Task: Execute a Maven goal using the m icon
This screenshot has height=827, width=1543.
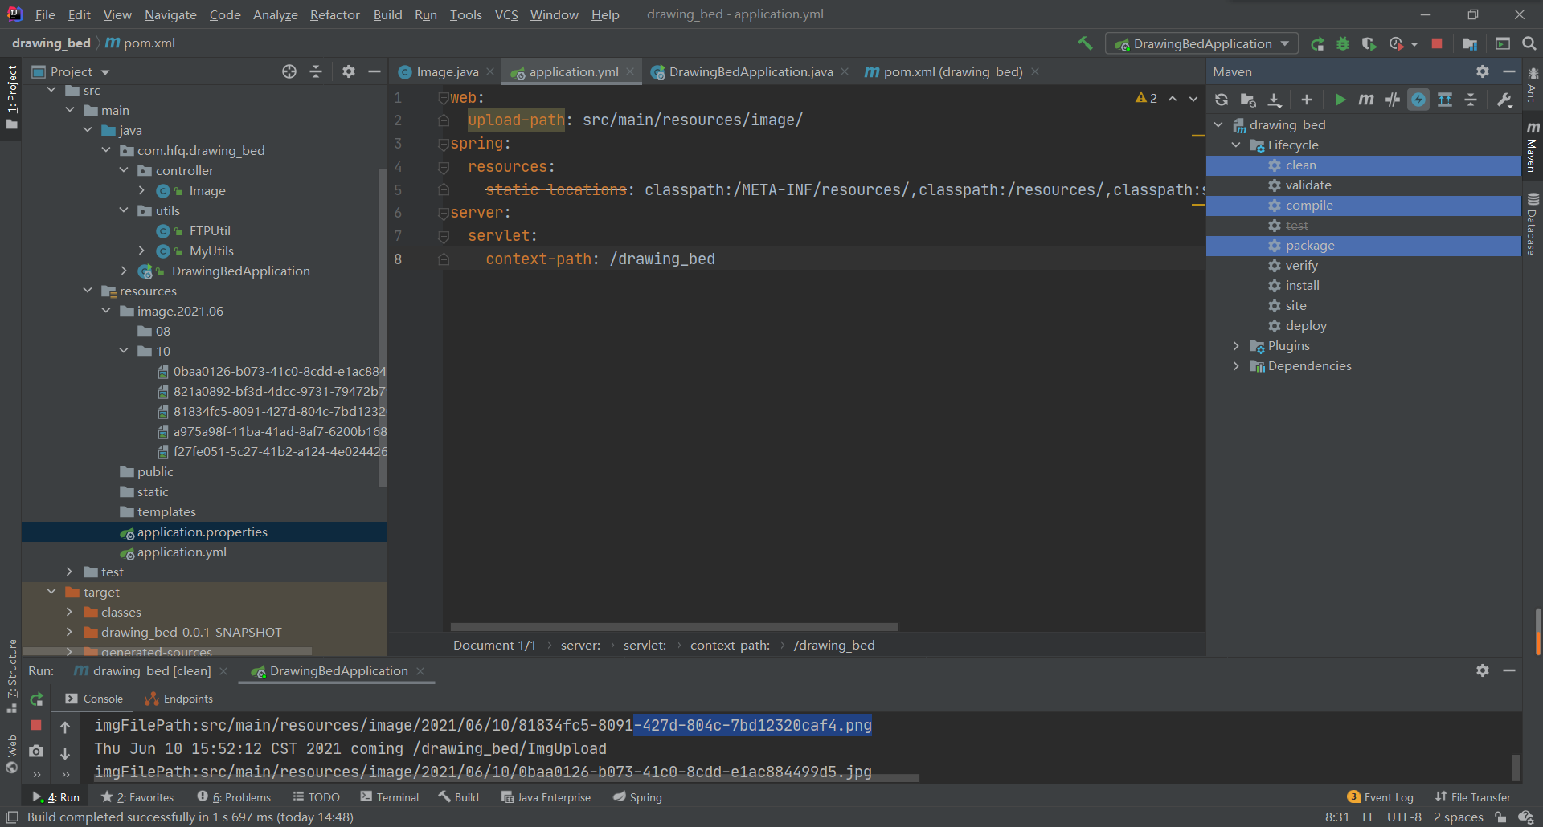Action: pyautogui.click(x=1365, y=100)
